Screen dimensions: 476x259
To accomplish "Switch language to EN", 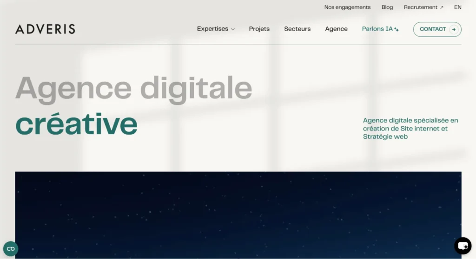I will pos(457,7).
